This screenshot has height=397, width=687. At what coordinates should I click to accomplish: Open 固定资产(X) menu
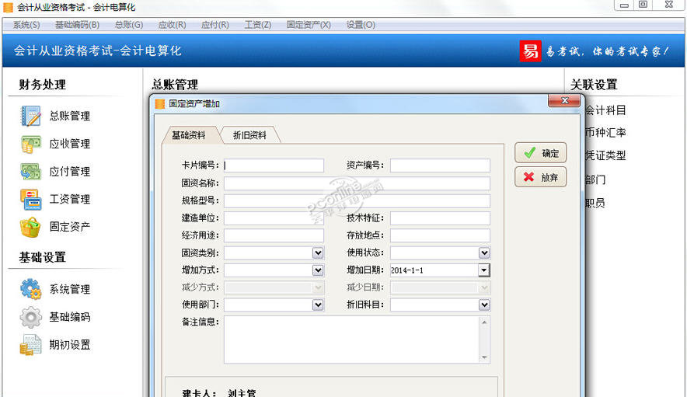pos(309,25)
